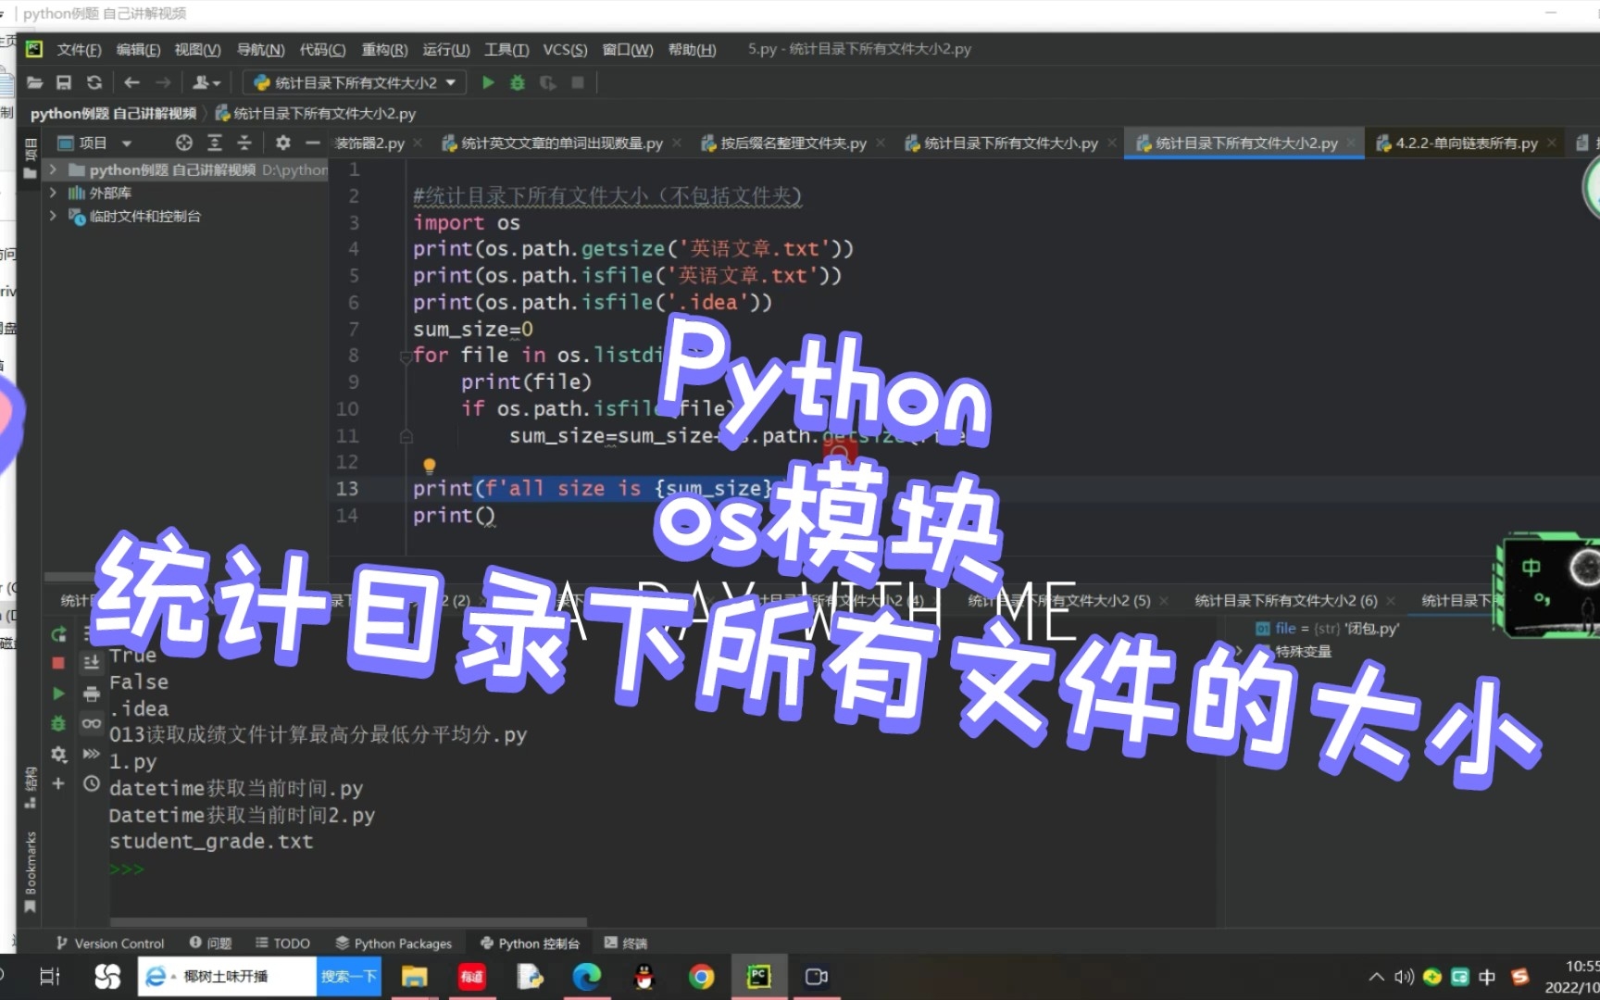This screenshot has height=1000, width=1600.
Task: Click the 统计目录下所有文件大小2.py breadcrumb
Action: (318, 113)
